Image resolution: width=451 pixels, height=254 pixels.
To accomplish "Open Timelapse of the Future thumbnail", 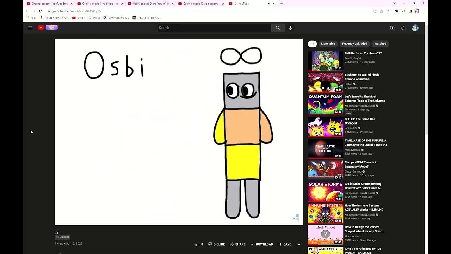I will (x=325, y=148).
